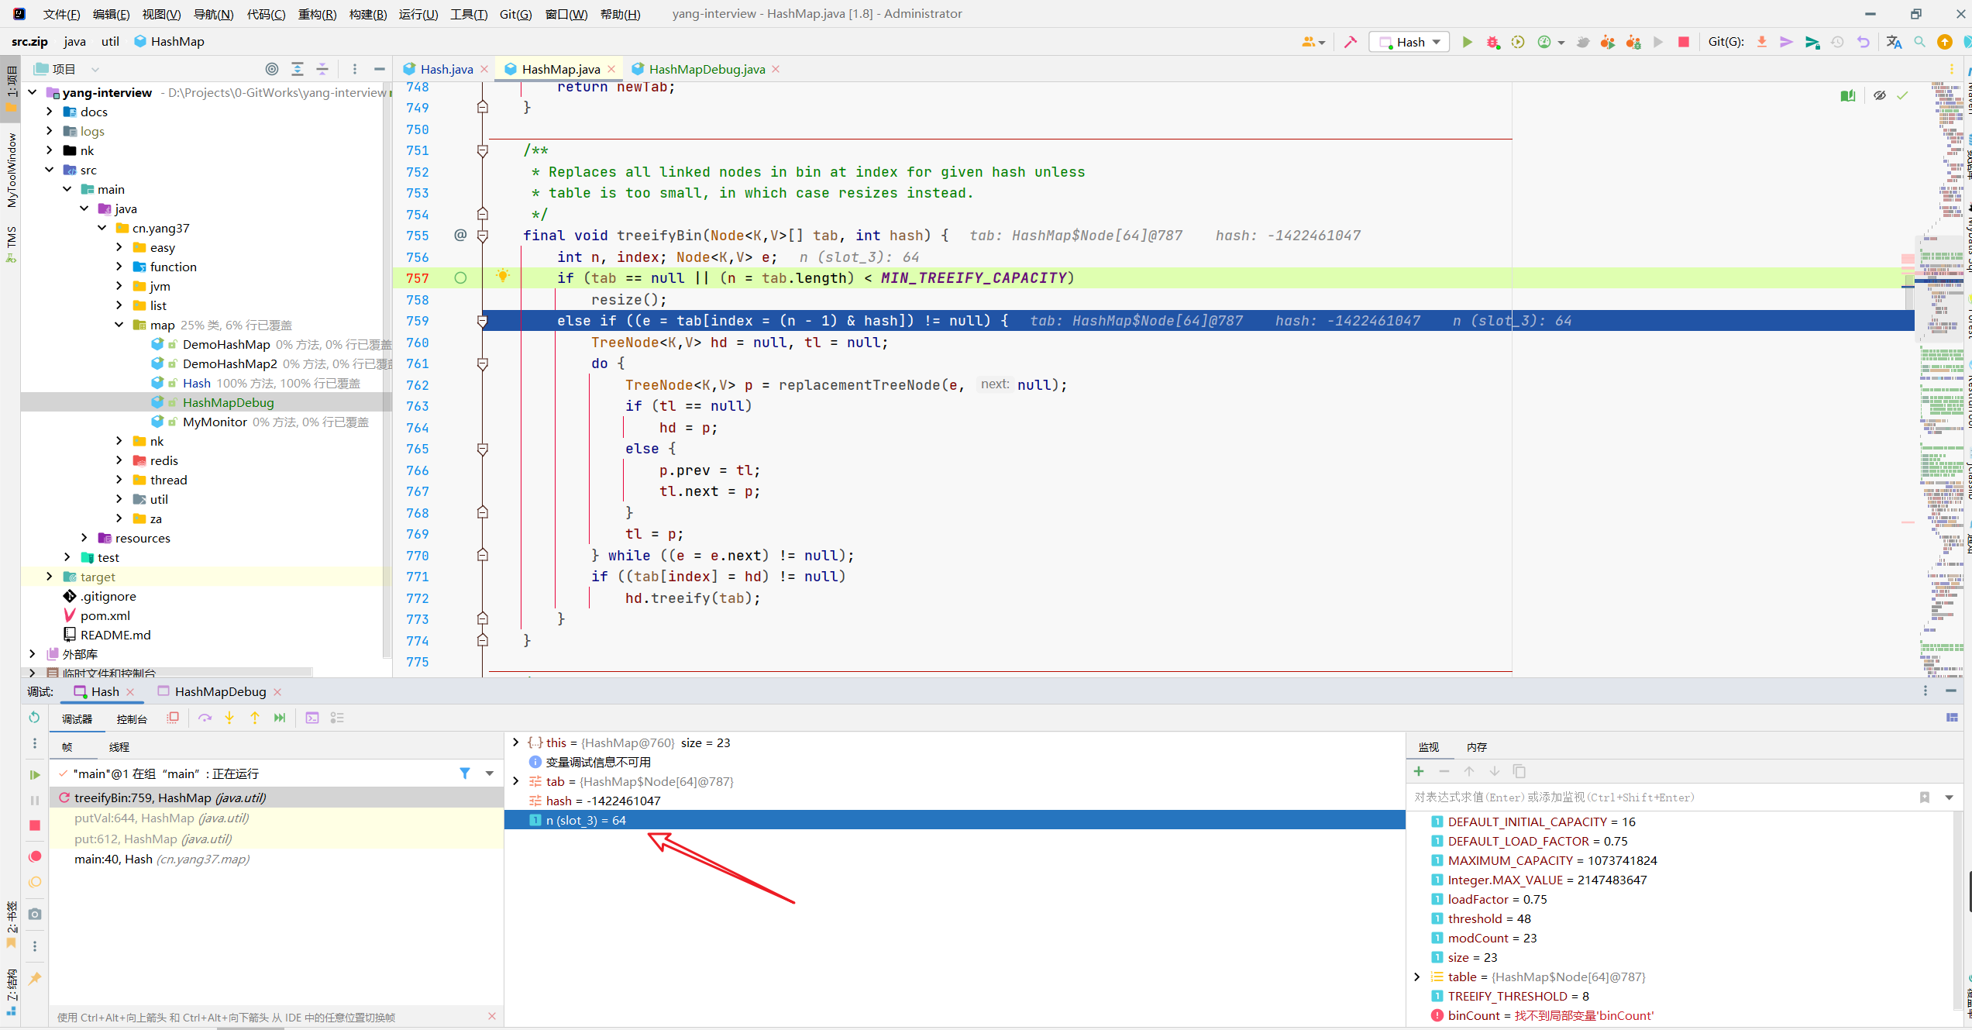Screen dimensions: 1972x1030
Task: Click the Git push icon
Action: point(1812,42)
